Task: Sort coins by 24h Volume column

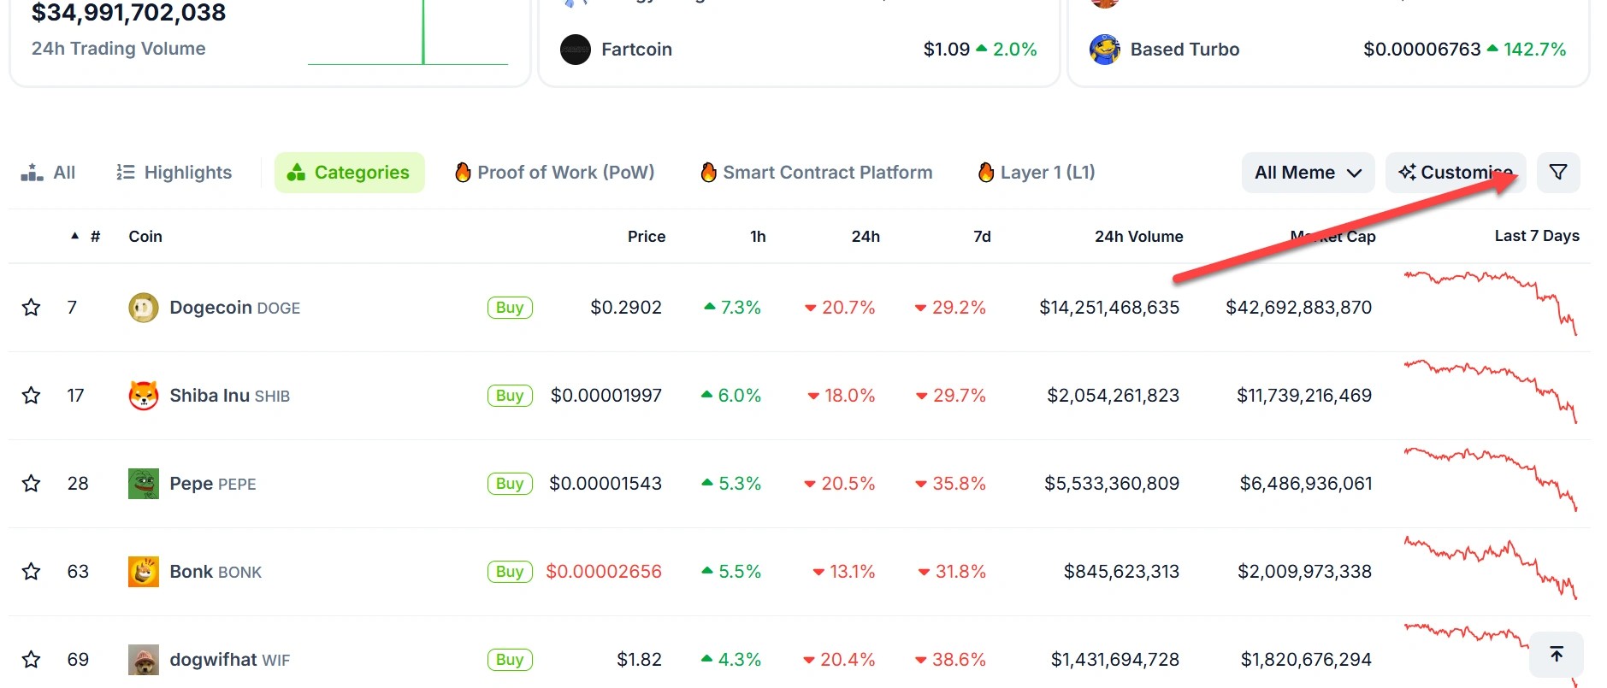Action: [1138, 237]
